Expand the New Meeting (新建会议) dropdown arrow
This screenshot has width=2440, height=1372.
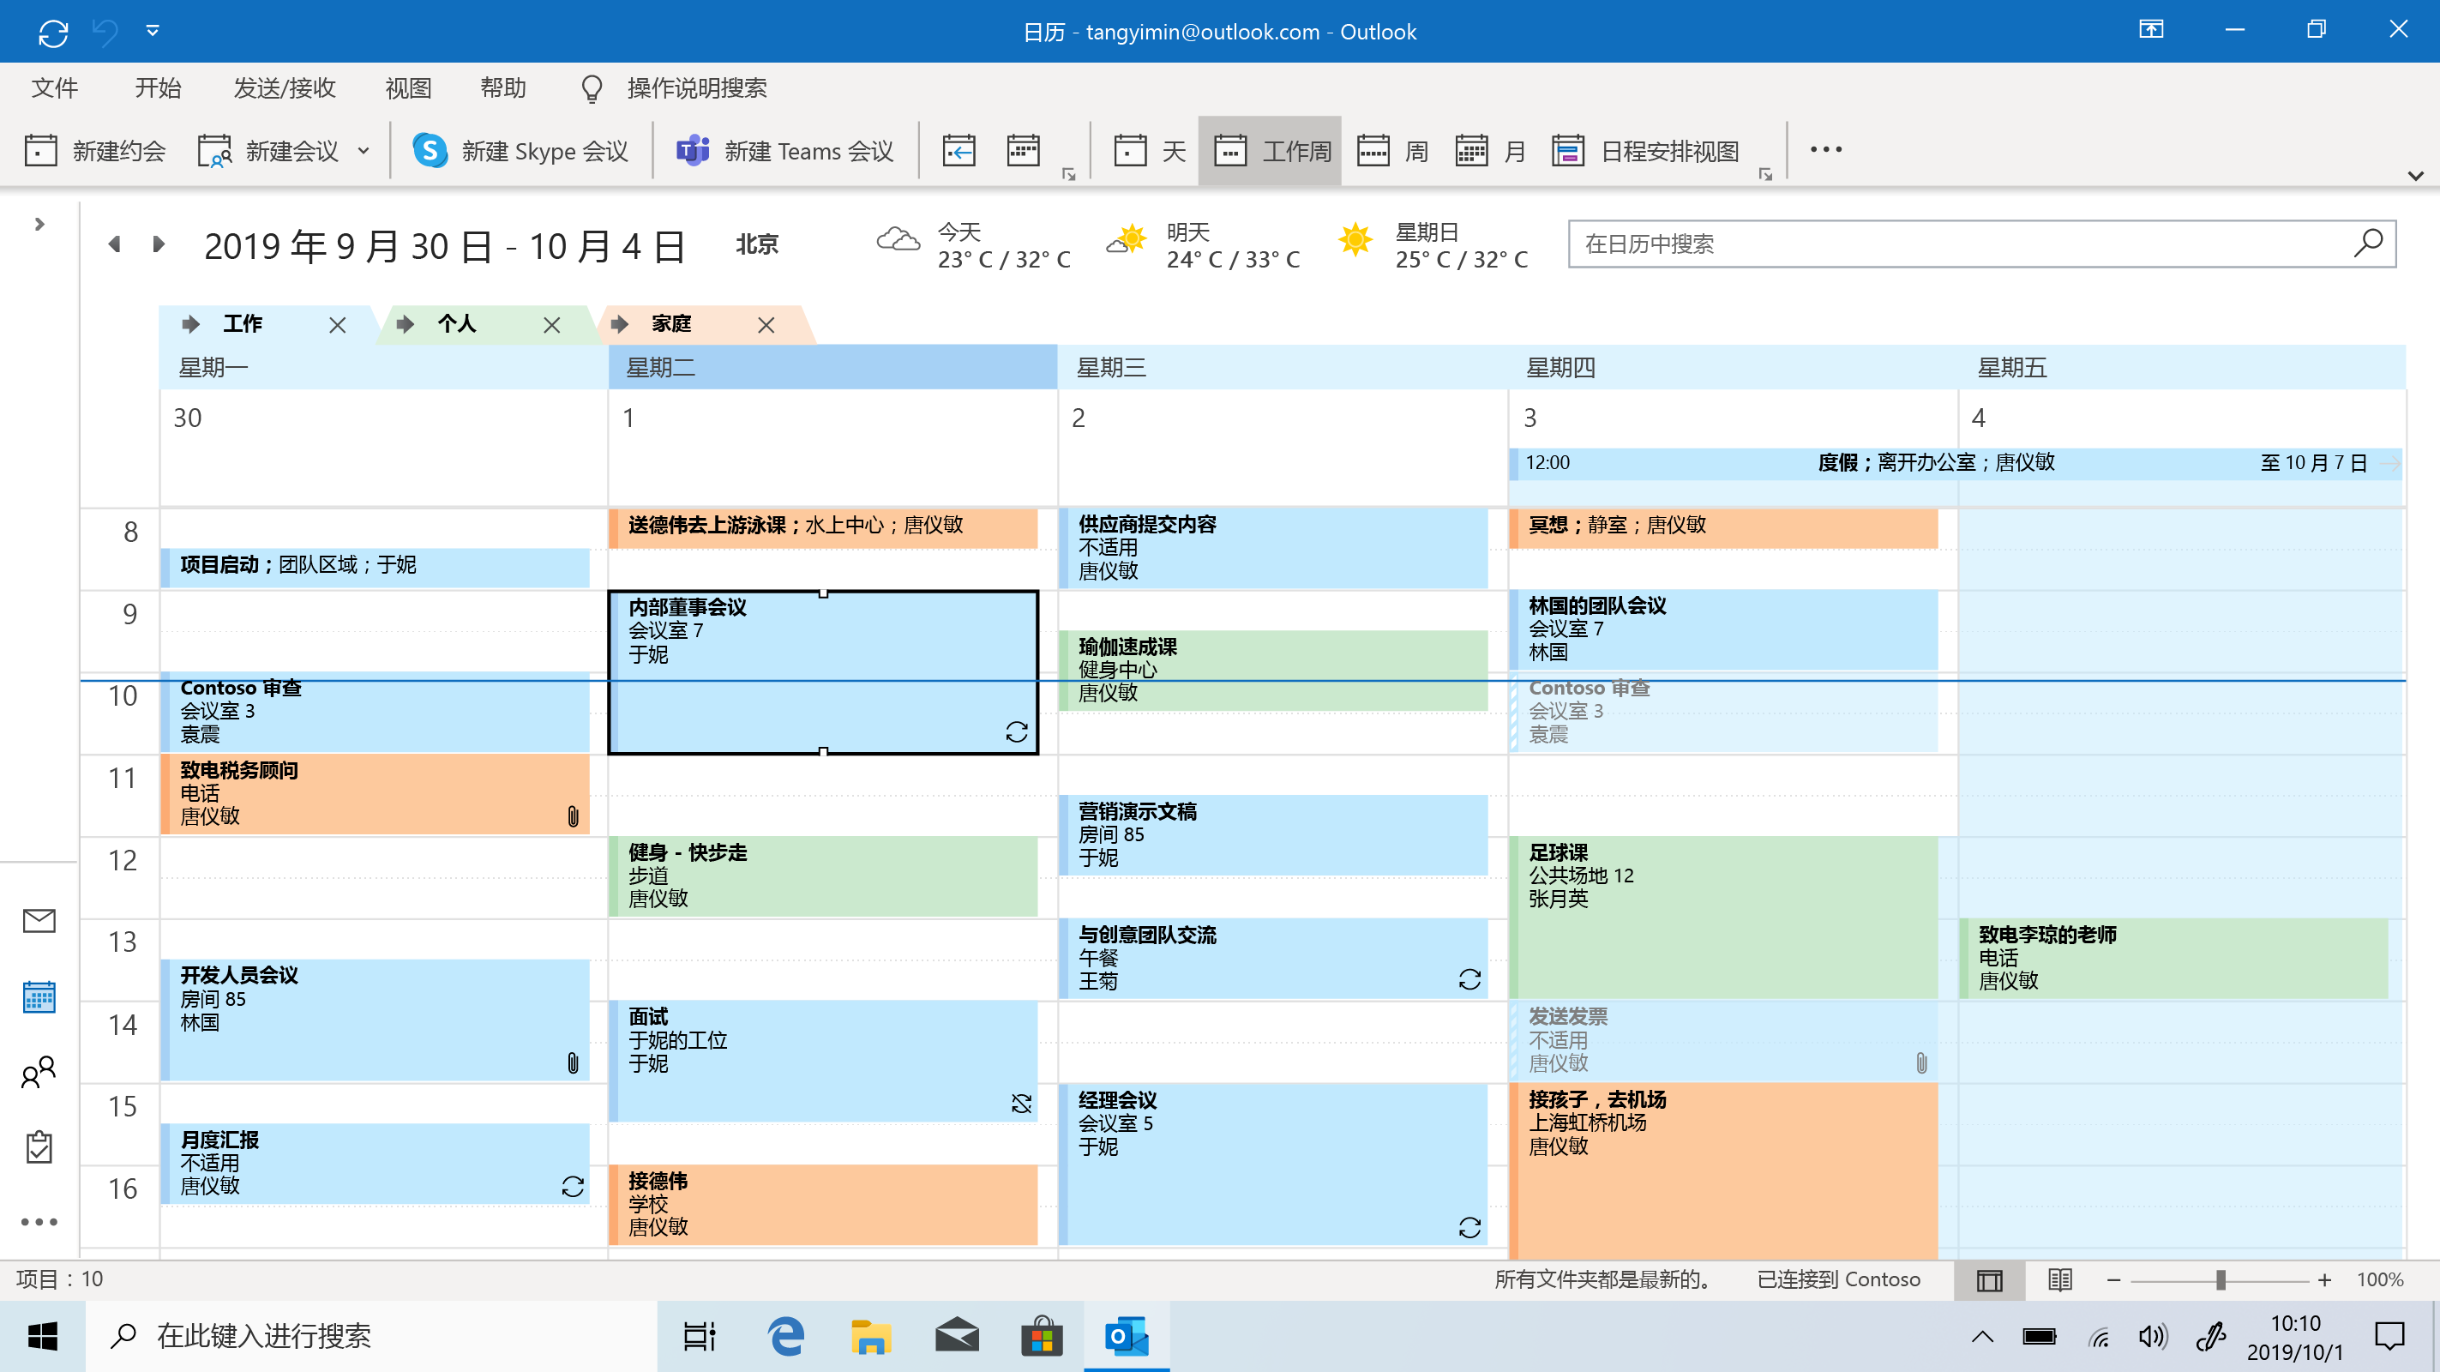pos(364,151)
